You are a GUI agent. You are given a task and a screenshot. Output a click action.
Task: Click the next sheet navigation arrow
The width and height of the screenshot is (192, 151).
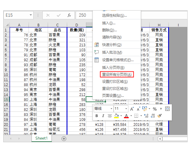(x=19, y=139)
